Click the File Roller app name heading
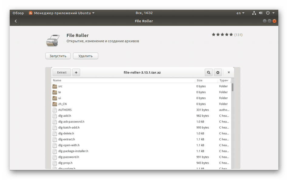 coord(78,35)
